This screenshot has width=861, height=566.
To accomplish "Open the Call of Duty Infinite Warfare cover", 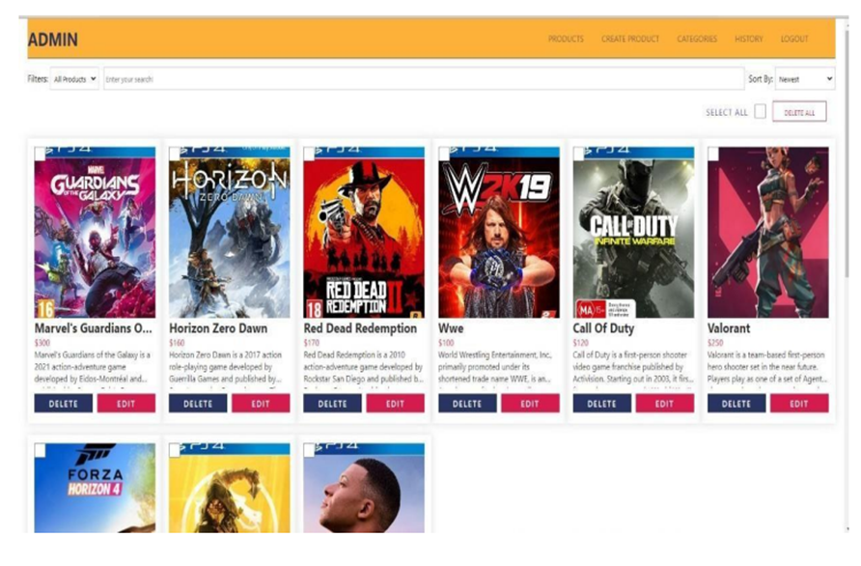I will click(633, 233).
